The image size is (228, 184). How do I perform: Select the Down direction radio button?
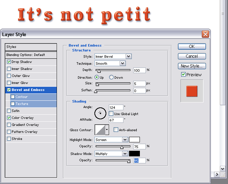[x=111, y=77]
